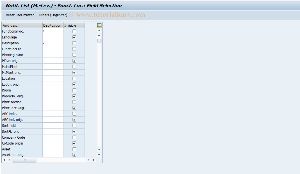The width and height of the screenshot is (300, 174).
Task: Select the Asset row text
Action: (6, 149)
